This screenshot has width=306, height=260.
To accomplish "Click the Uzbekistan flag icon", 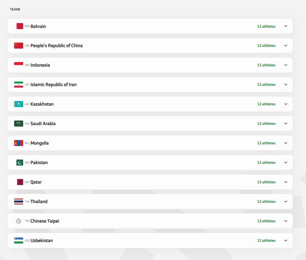I will [x=18, y=241].
